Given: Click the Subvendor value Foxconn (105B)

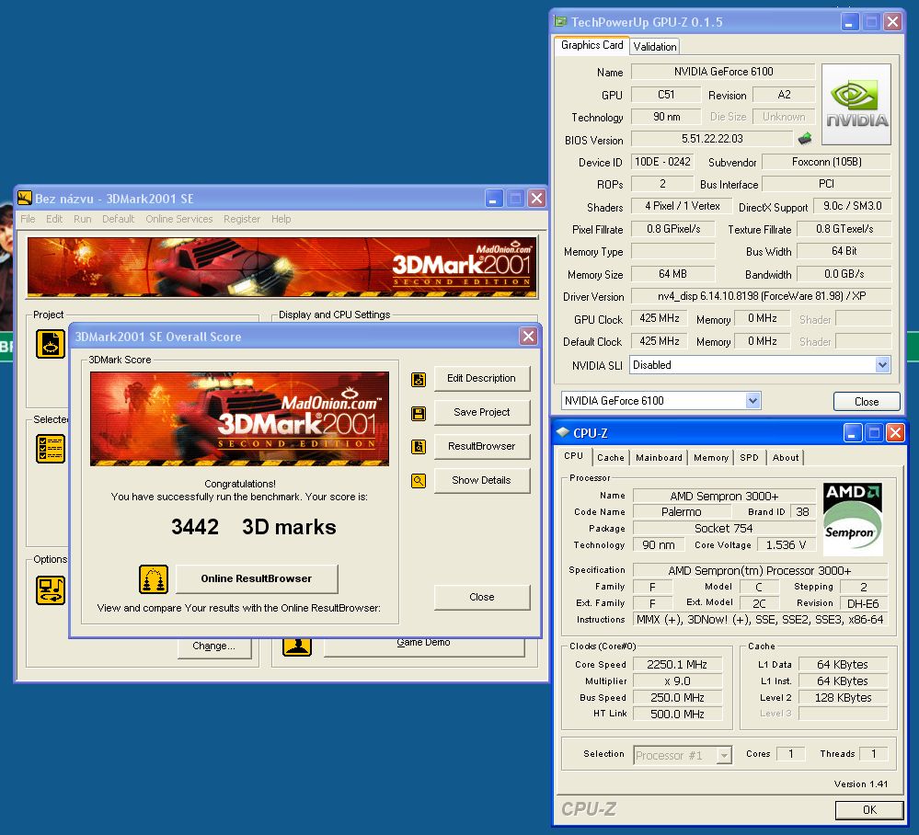Looking at the screenshot, I should point(826,162).
